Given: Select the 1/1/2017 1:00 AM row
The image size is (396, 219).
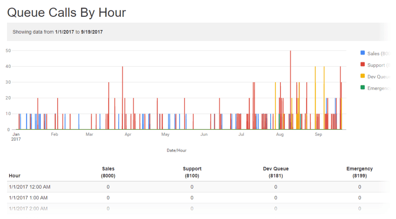Looking at the screenshot, I should tap(198, 198).
